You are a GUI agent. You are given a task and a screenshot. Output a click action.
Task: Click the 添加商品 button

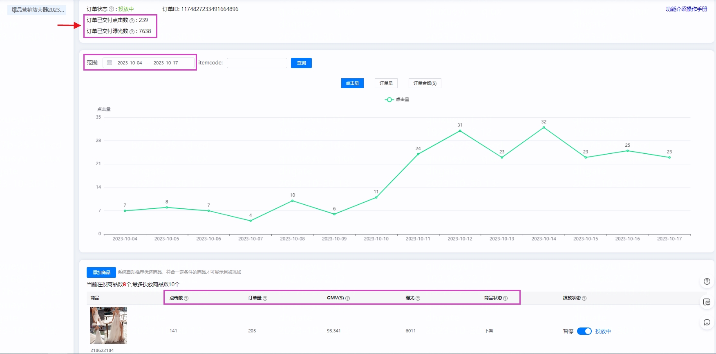(x=101, y=272)
